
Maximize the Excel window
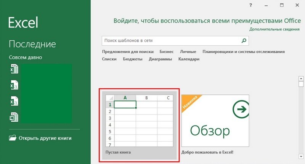[x=282, y=5]
